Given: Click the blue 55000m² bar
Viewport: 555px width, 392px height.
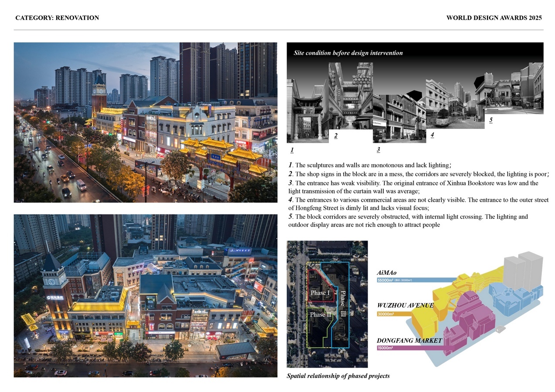Looking at the screenshot, I should [414, 280].
